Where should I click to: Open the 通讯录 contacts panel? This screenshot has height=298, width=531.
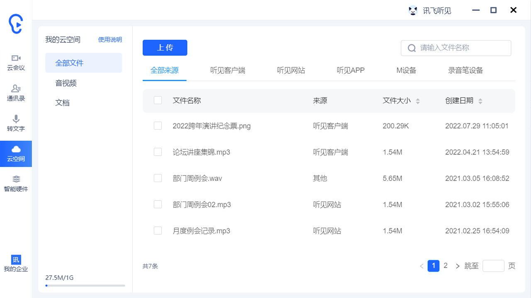point(16,92)
